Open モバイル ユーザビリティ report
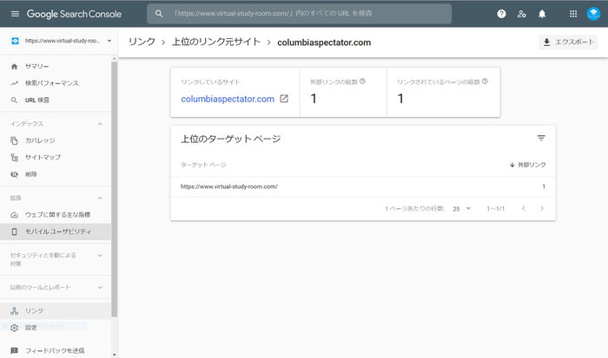The height and width of the screenshot is (358, 608). [x=56, y=231]
